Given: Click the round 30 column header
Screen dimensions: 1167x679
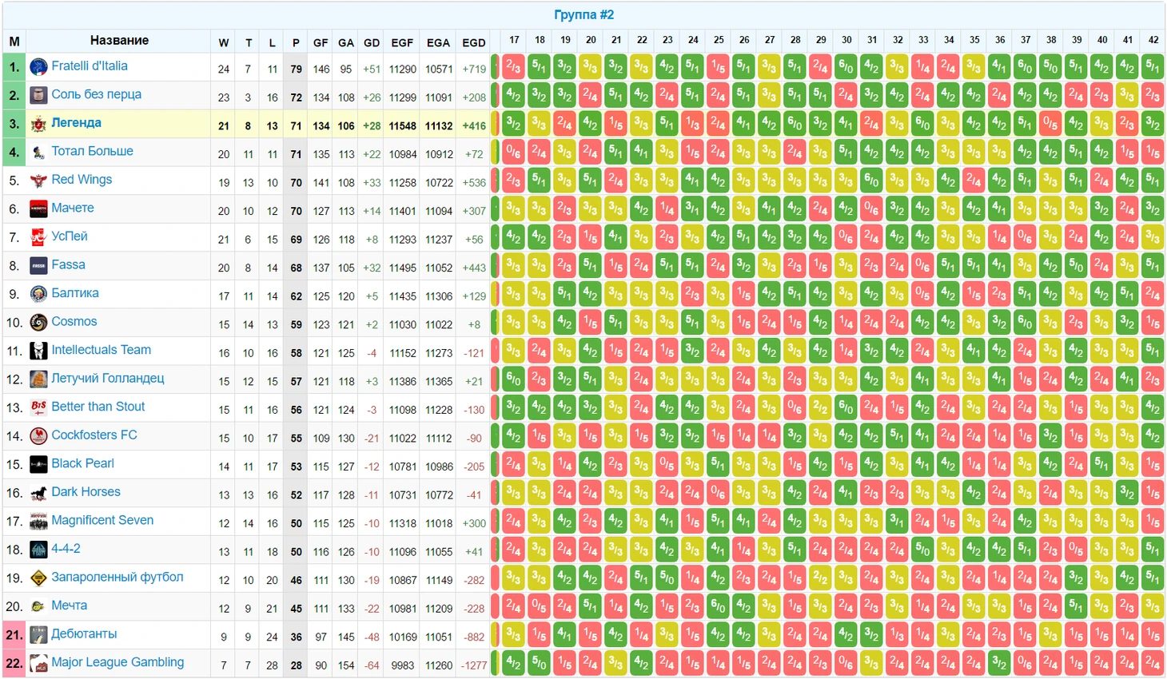Looking at the screenshot, I should click(846, 40).
